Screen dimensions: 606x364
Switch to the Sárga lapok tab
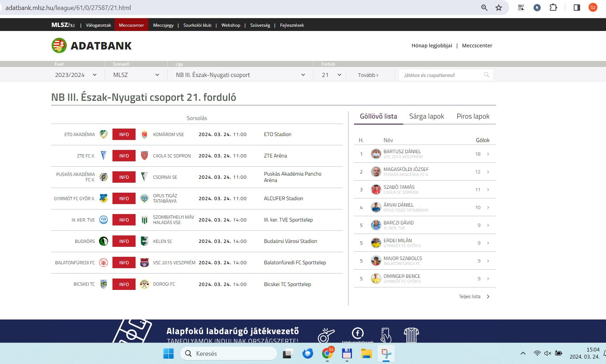point(427,116)
